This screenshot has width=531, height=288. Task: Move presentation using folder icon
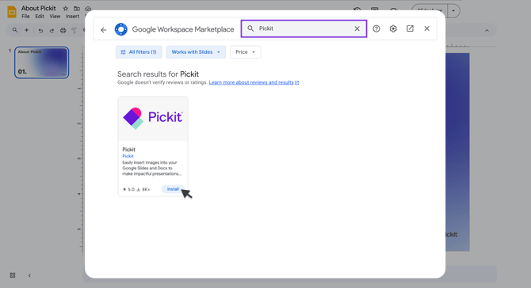[77, 9]
